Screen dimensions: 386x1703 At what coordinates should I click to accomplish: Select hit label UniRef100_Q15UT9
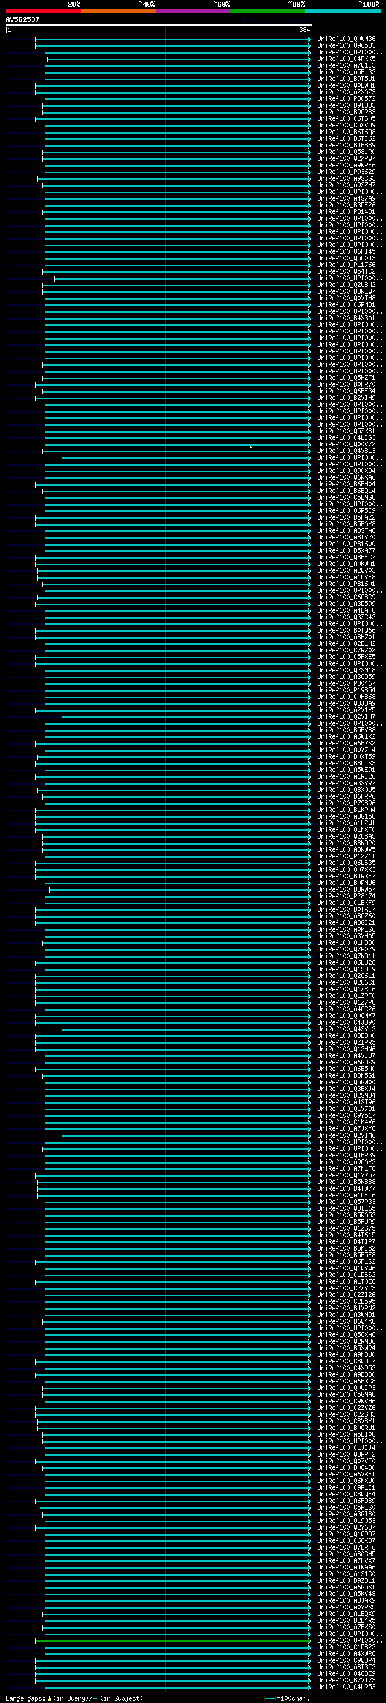tap(346, 969)
